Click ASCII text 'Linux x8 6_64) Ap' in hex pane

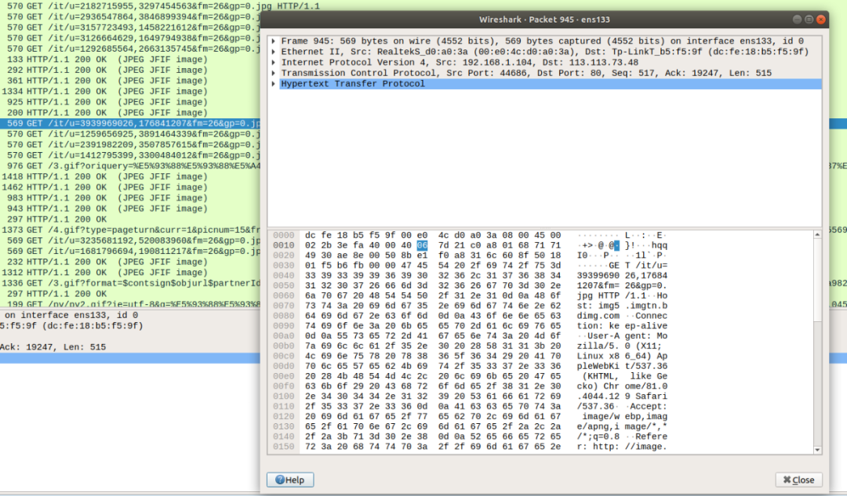[x=622, y=357]
